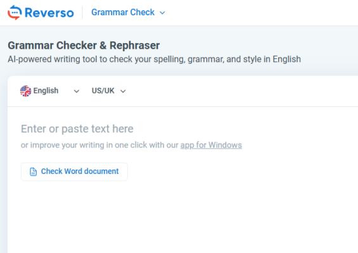Click the blank language toolbar area right of US/UK
This screenshot has height=253, width=358.
(242, 91)
